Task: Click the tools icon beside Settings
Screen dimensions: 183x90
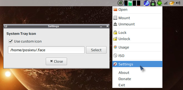Action: (115, 64)
